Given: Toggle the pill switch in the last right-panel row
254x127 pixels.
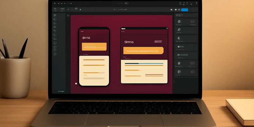Looking at the screenshot, I should click(192, 72).
